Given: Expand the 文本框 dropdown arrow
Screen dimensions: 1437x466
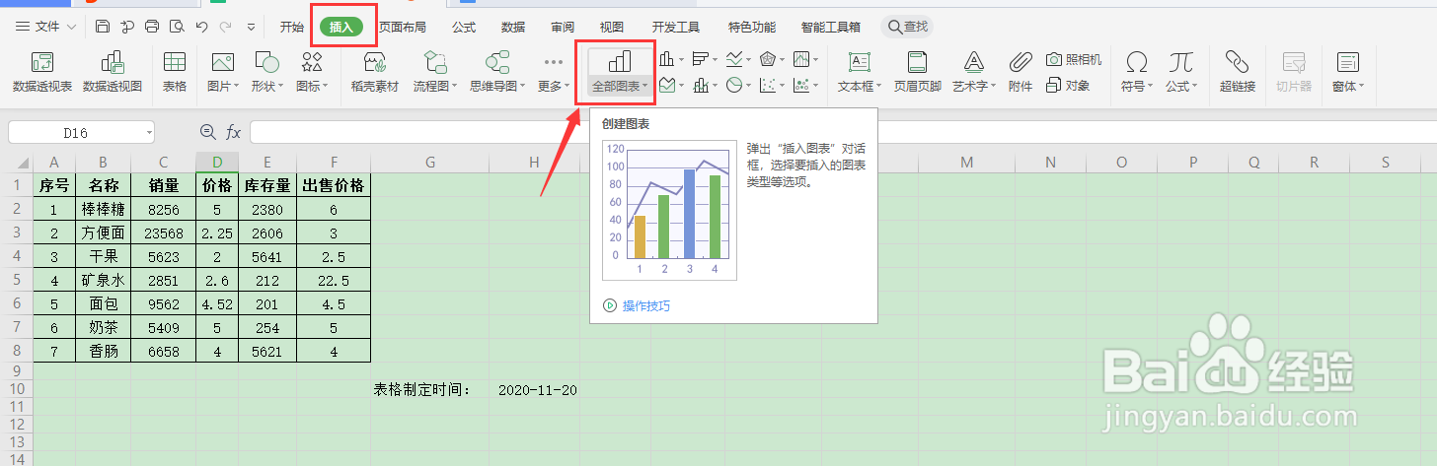Looking at the screenshot, I should (878, 87).
